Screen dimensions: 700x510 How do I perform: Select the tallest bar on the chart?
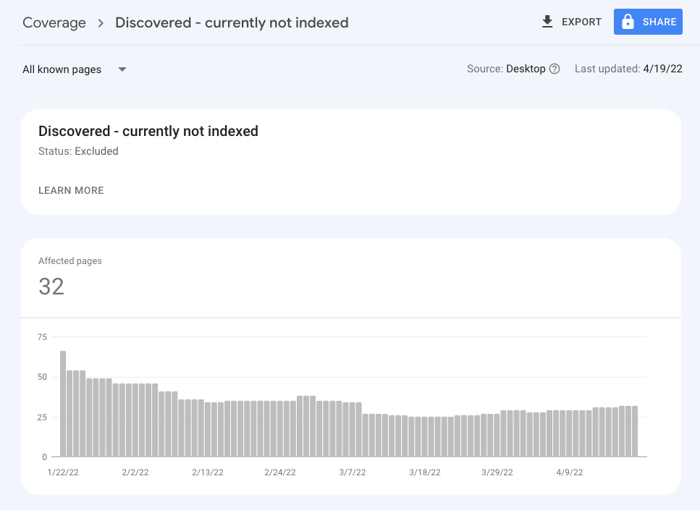62,401
